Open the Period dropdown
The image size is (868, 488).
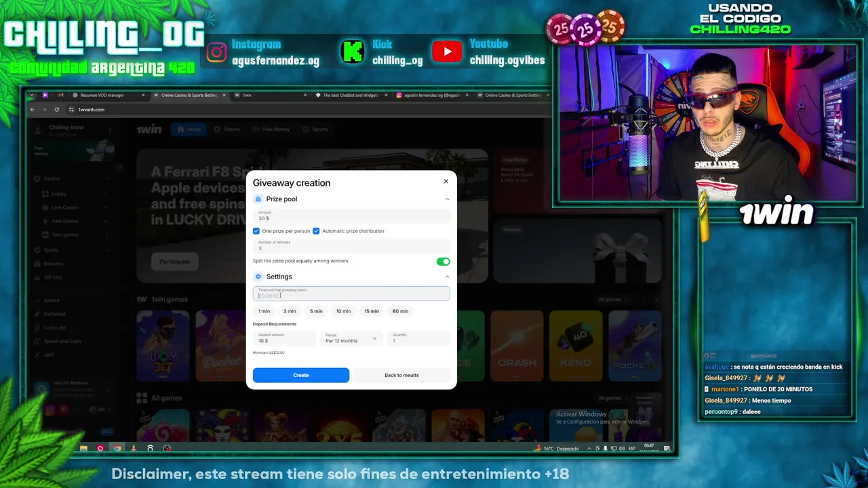coord(351,338)
